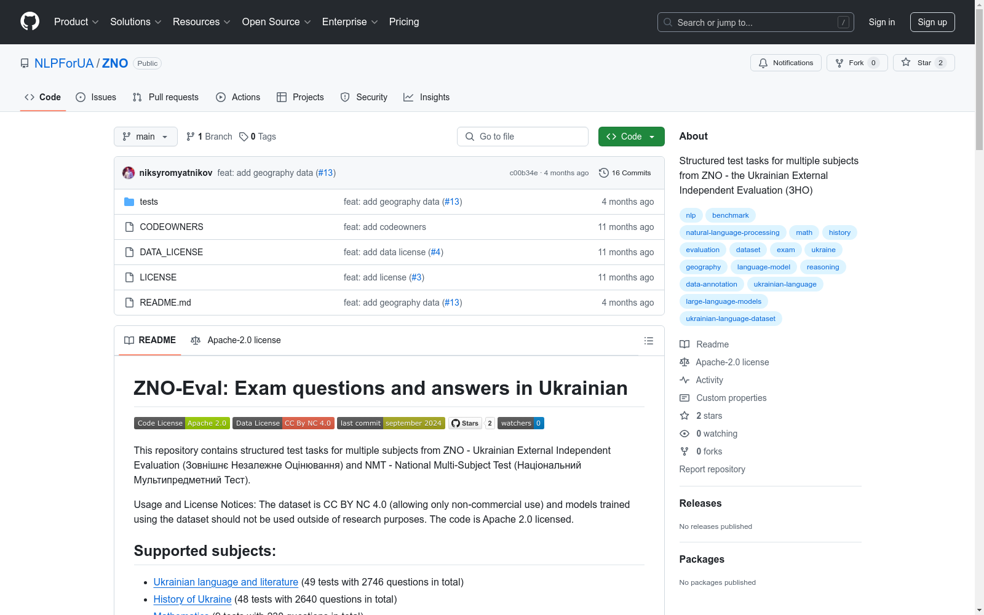Screen dimensions: 984x615
Task: Open the GitHub home logo
Action: [x=30, y=22]
